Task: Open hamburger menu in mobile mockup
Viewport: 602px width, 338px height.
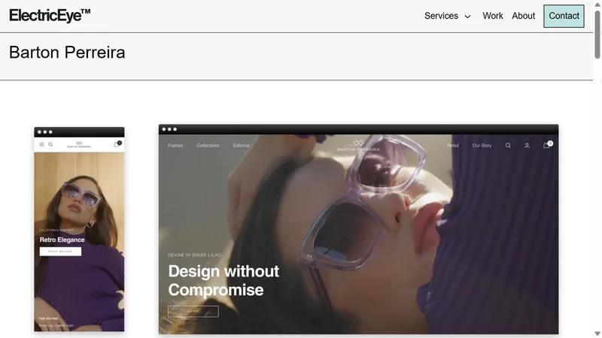Action: point(42,144)
